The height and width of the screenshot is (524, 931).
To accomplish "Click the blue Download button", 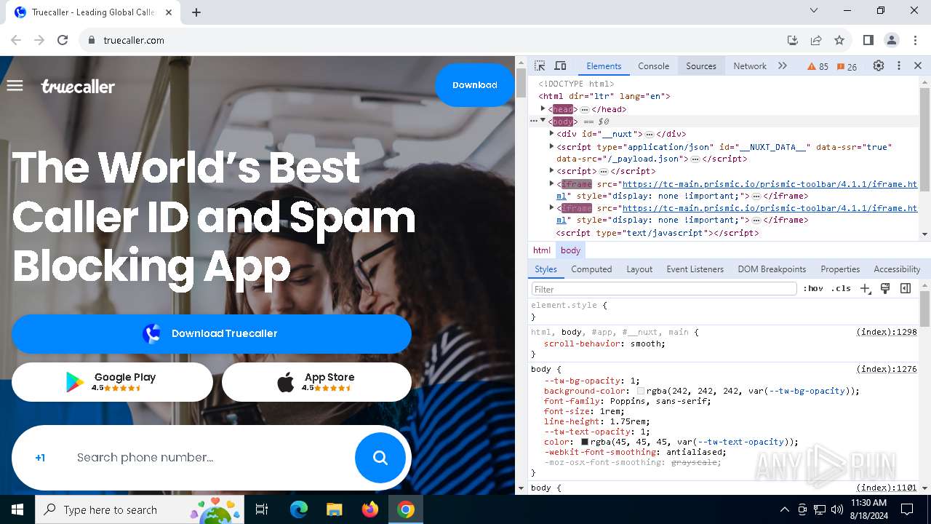I will (474, 85).
